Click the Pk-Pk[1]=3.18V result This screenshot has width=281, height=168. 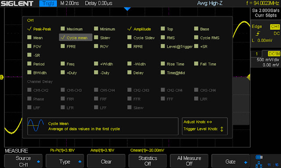[x=62, y=150]
